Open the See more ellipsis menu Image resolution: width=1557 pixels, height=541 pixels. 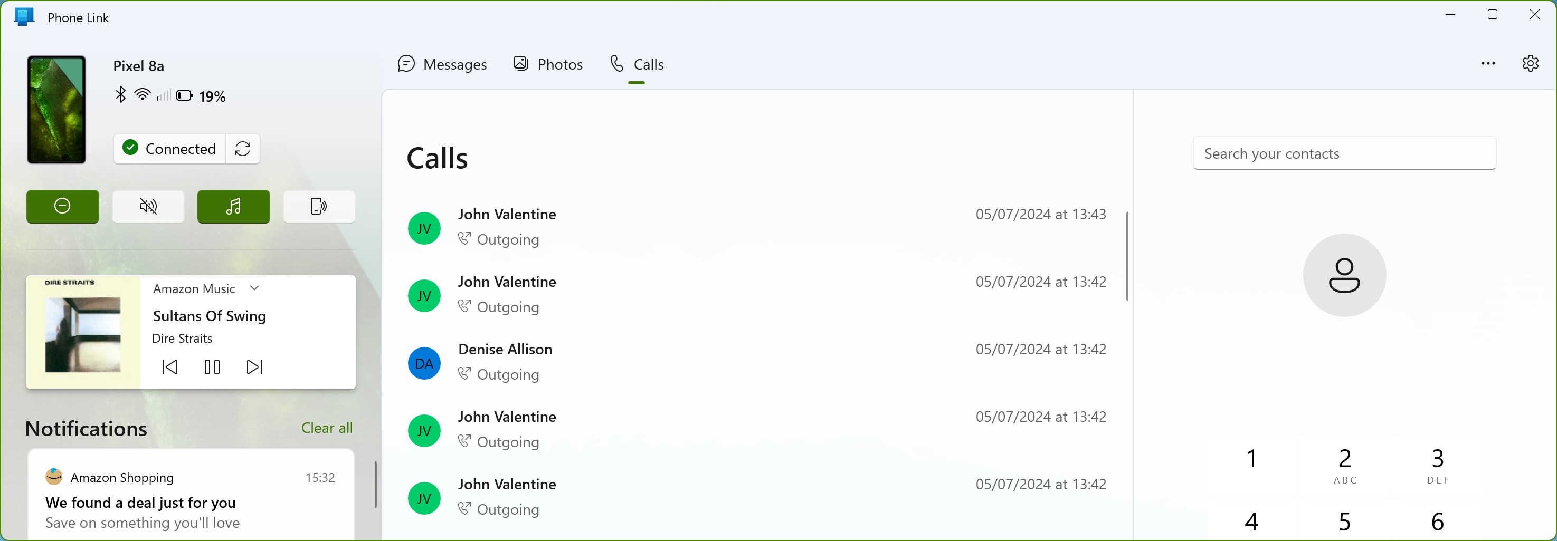pos(1489,63)
